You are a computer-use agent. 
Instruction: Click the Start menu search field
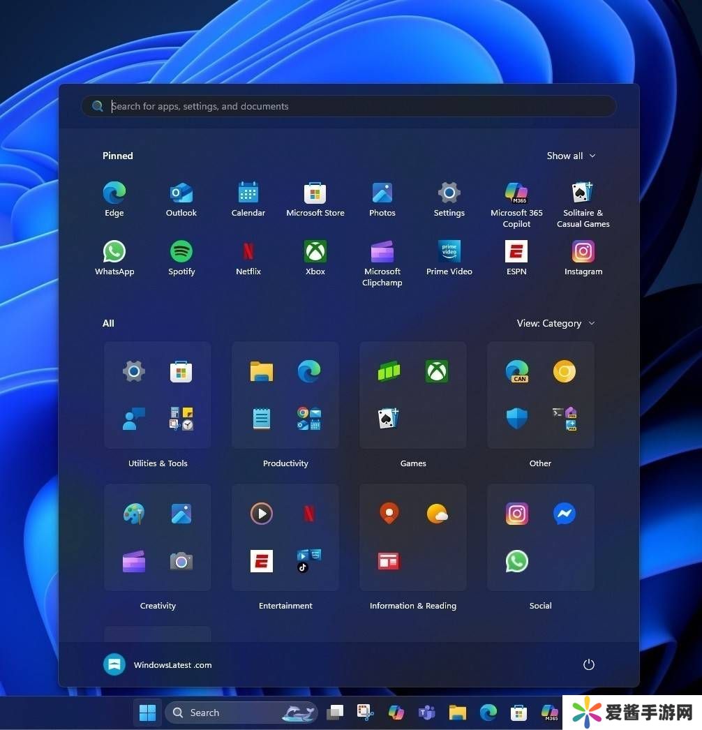pos(349,106)
